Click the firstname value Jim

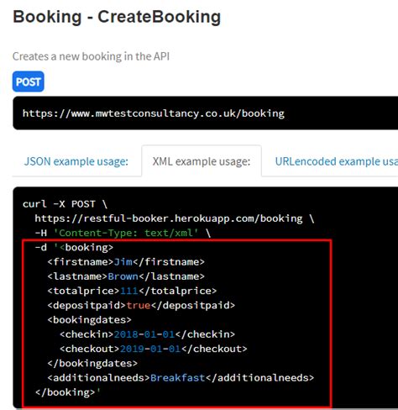coord(123,262)
